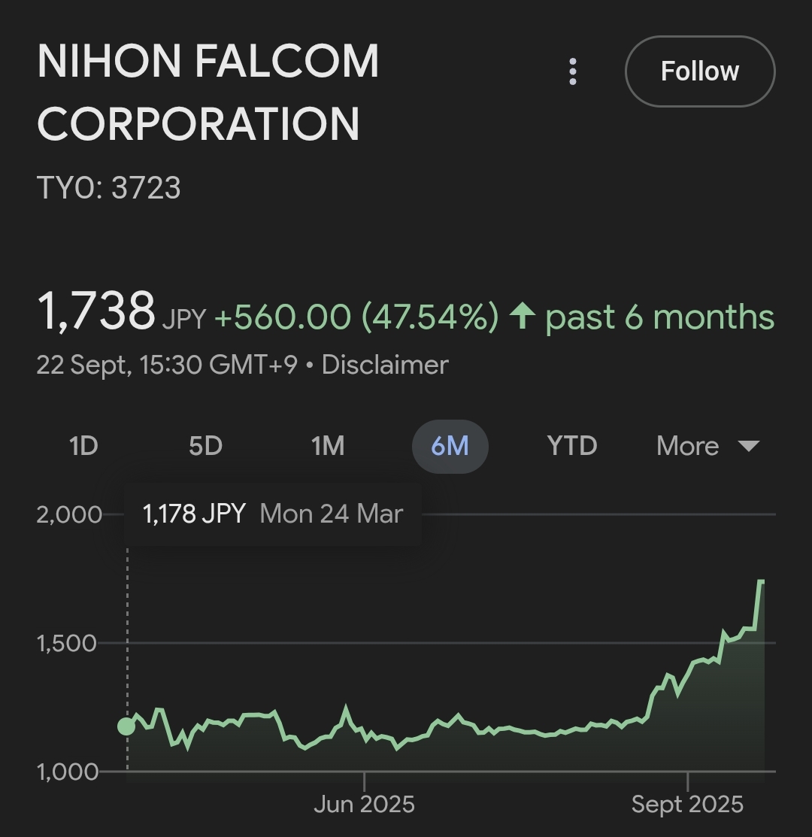Choose the 1M chart range

point(328,446)
